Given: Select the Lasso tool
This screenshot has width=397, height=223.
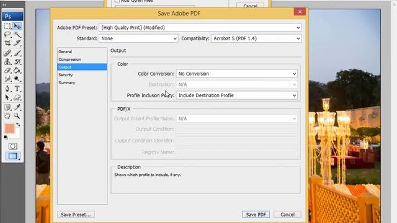Looking at the screenshot, I should click(x=7, y=35).
